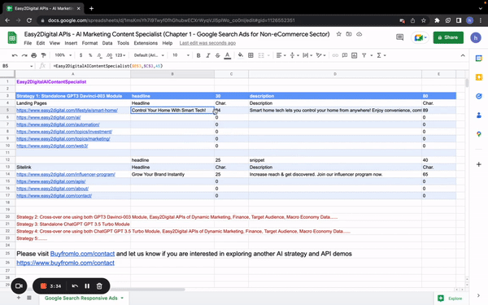Image resolution: width=488 pixels, height=305 pixels.
Task: Click the Last edit was seconds ago link
Action: [x=207, y=43]
